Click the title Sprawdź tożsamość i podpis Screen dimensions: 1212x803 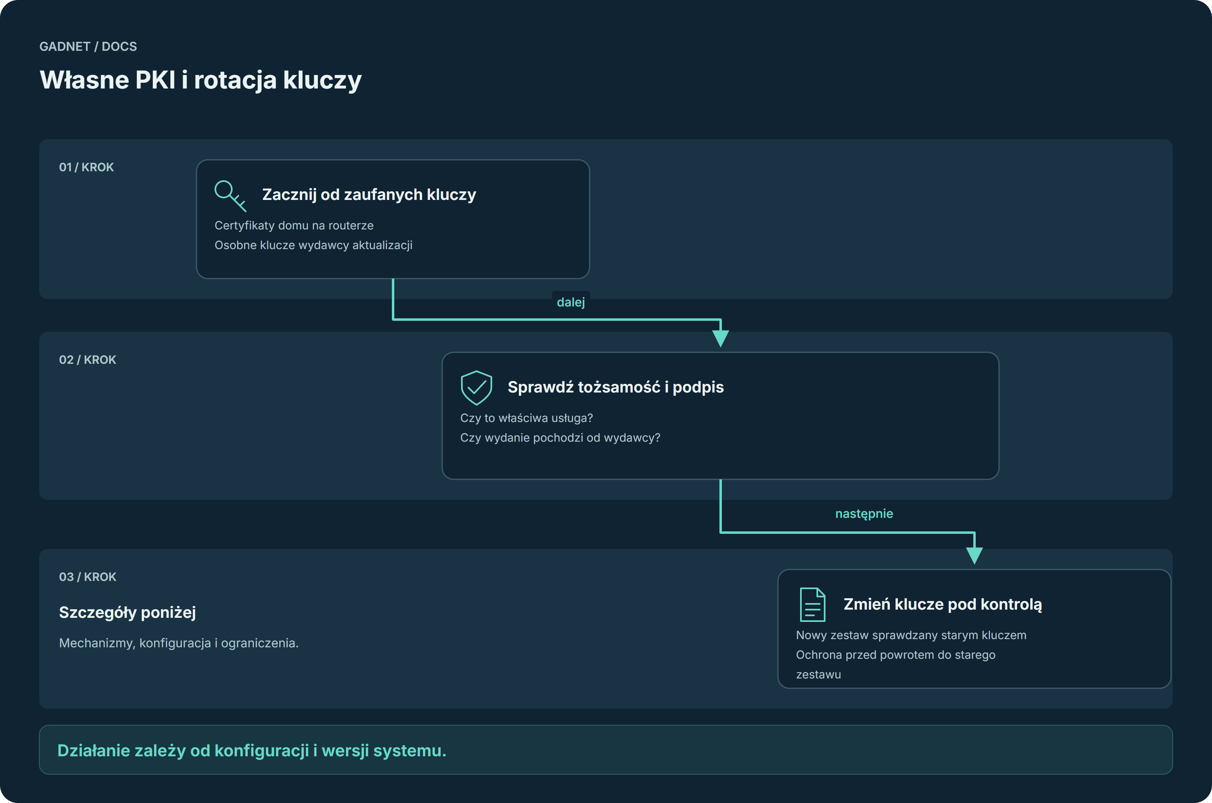615,387
